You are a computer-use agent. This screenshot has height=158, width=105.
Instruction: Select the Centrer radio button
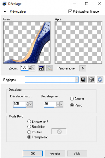(72, 99)
